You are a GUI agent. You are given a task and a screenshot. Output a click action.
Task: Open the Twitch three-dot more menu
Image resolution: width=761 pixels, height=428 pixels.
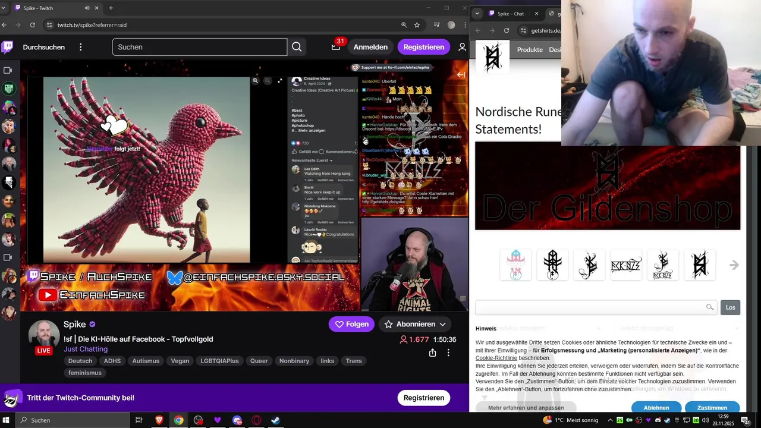click(x=81, y=47)
